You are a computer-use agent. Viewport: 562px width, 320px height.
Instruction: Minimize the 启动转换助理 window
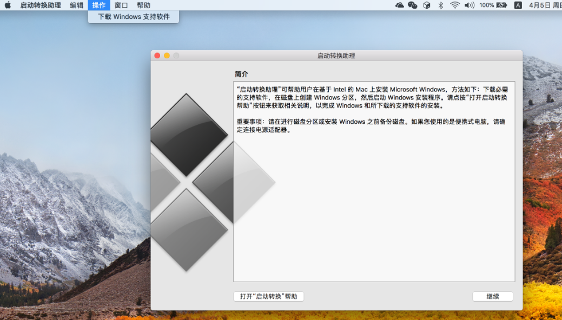(x=167, y=56)
